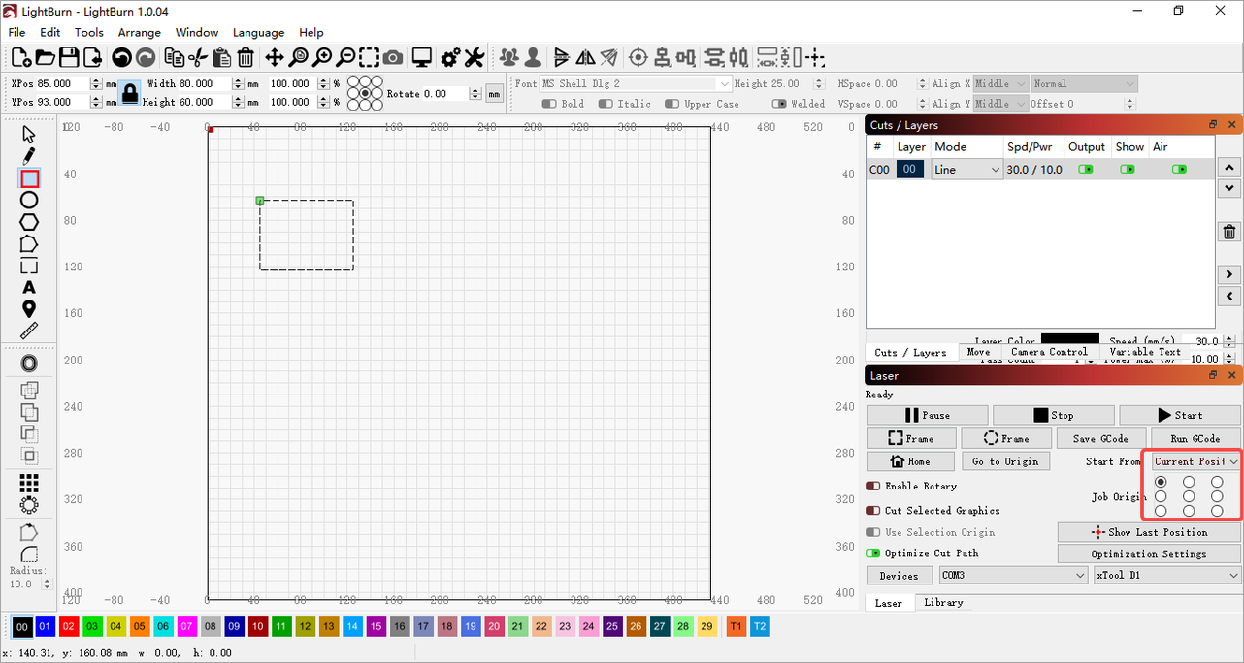Click the Go to Origin button

point(1005,461)
